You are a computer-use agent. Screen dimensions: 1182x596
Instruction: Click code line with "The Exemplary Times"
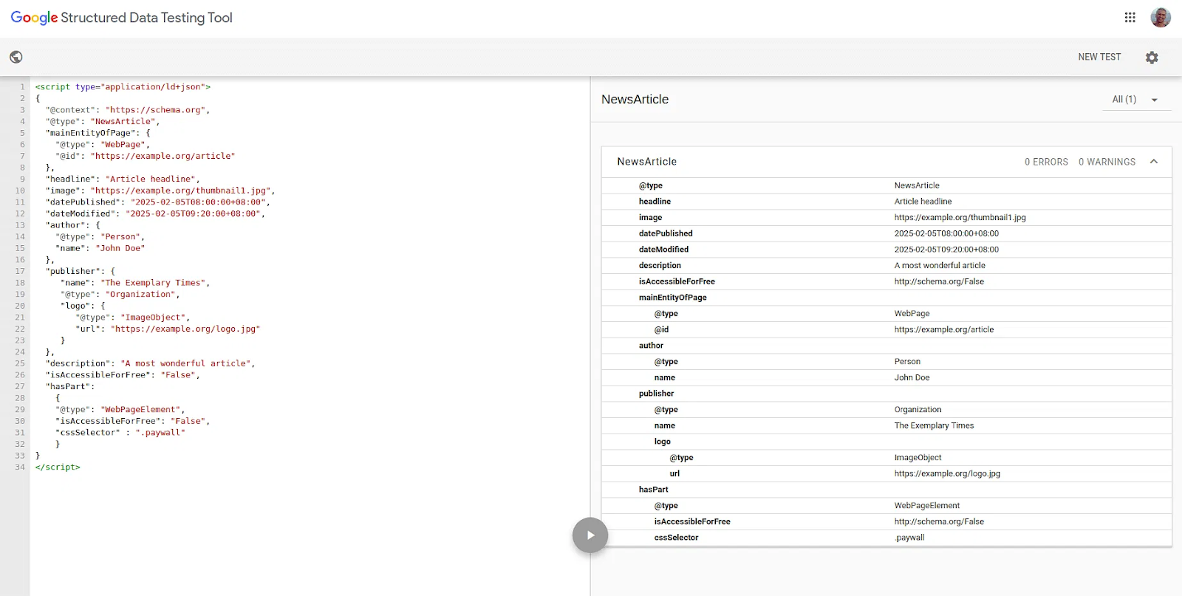tap(135, 283)
